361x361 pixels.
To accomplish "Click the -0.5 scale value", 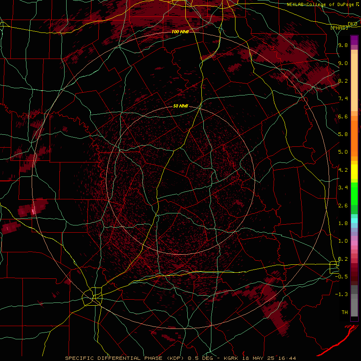I will (341, 276).
